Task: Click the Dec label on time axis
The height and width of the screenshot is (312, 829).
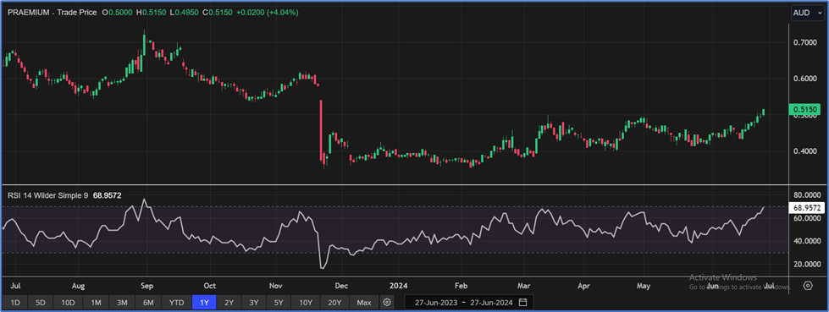Action: 341,286
